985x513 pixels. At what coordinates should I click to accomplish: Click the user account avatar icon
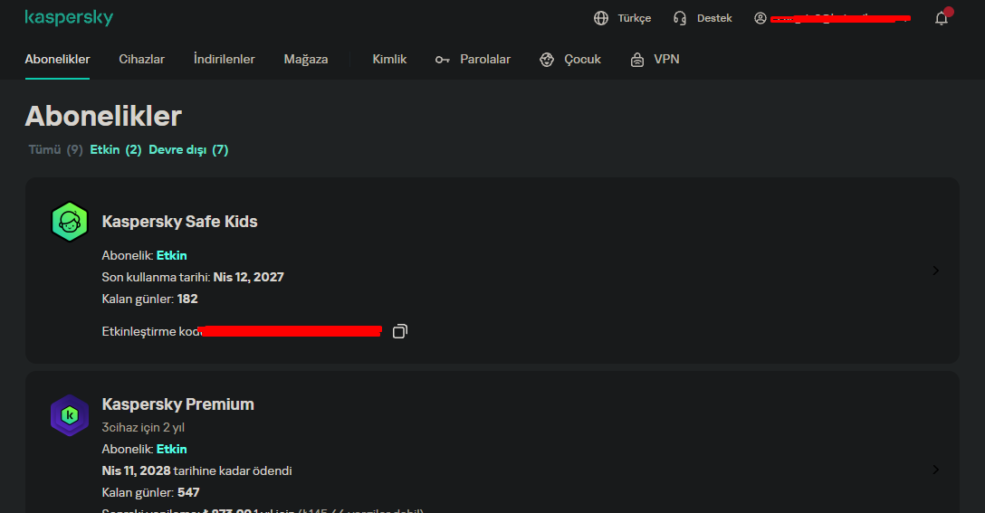760,18
